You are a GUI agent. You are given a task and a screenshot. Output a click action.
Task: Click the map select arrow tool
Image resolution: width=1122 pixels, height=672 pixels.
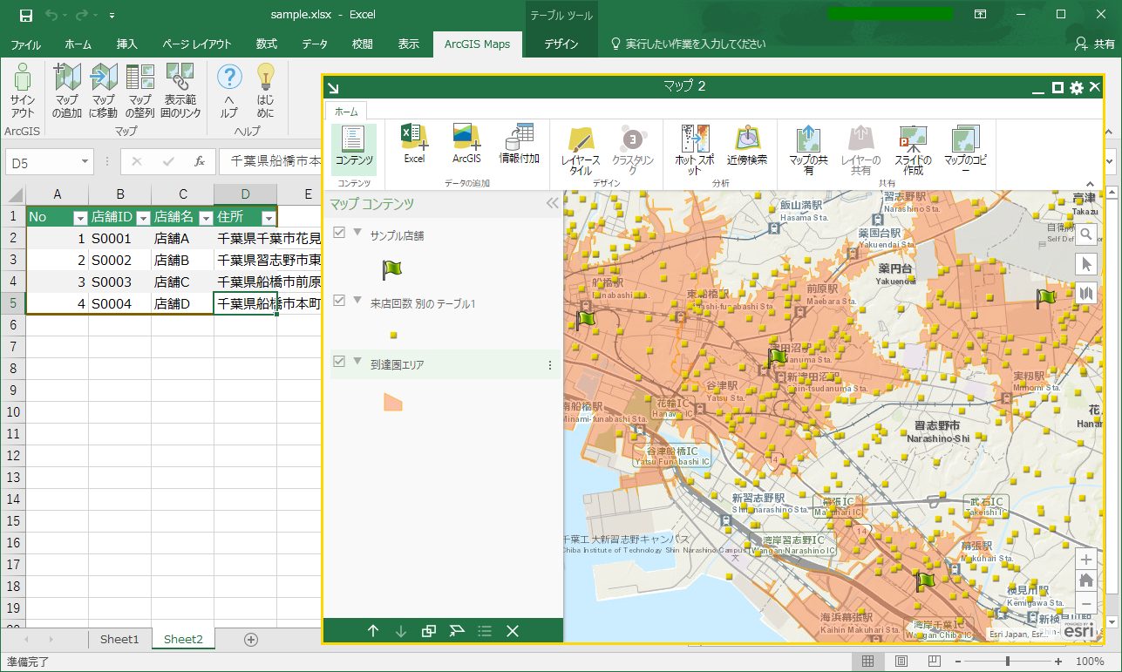[x=1086, y=264]
